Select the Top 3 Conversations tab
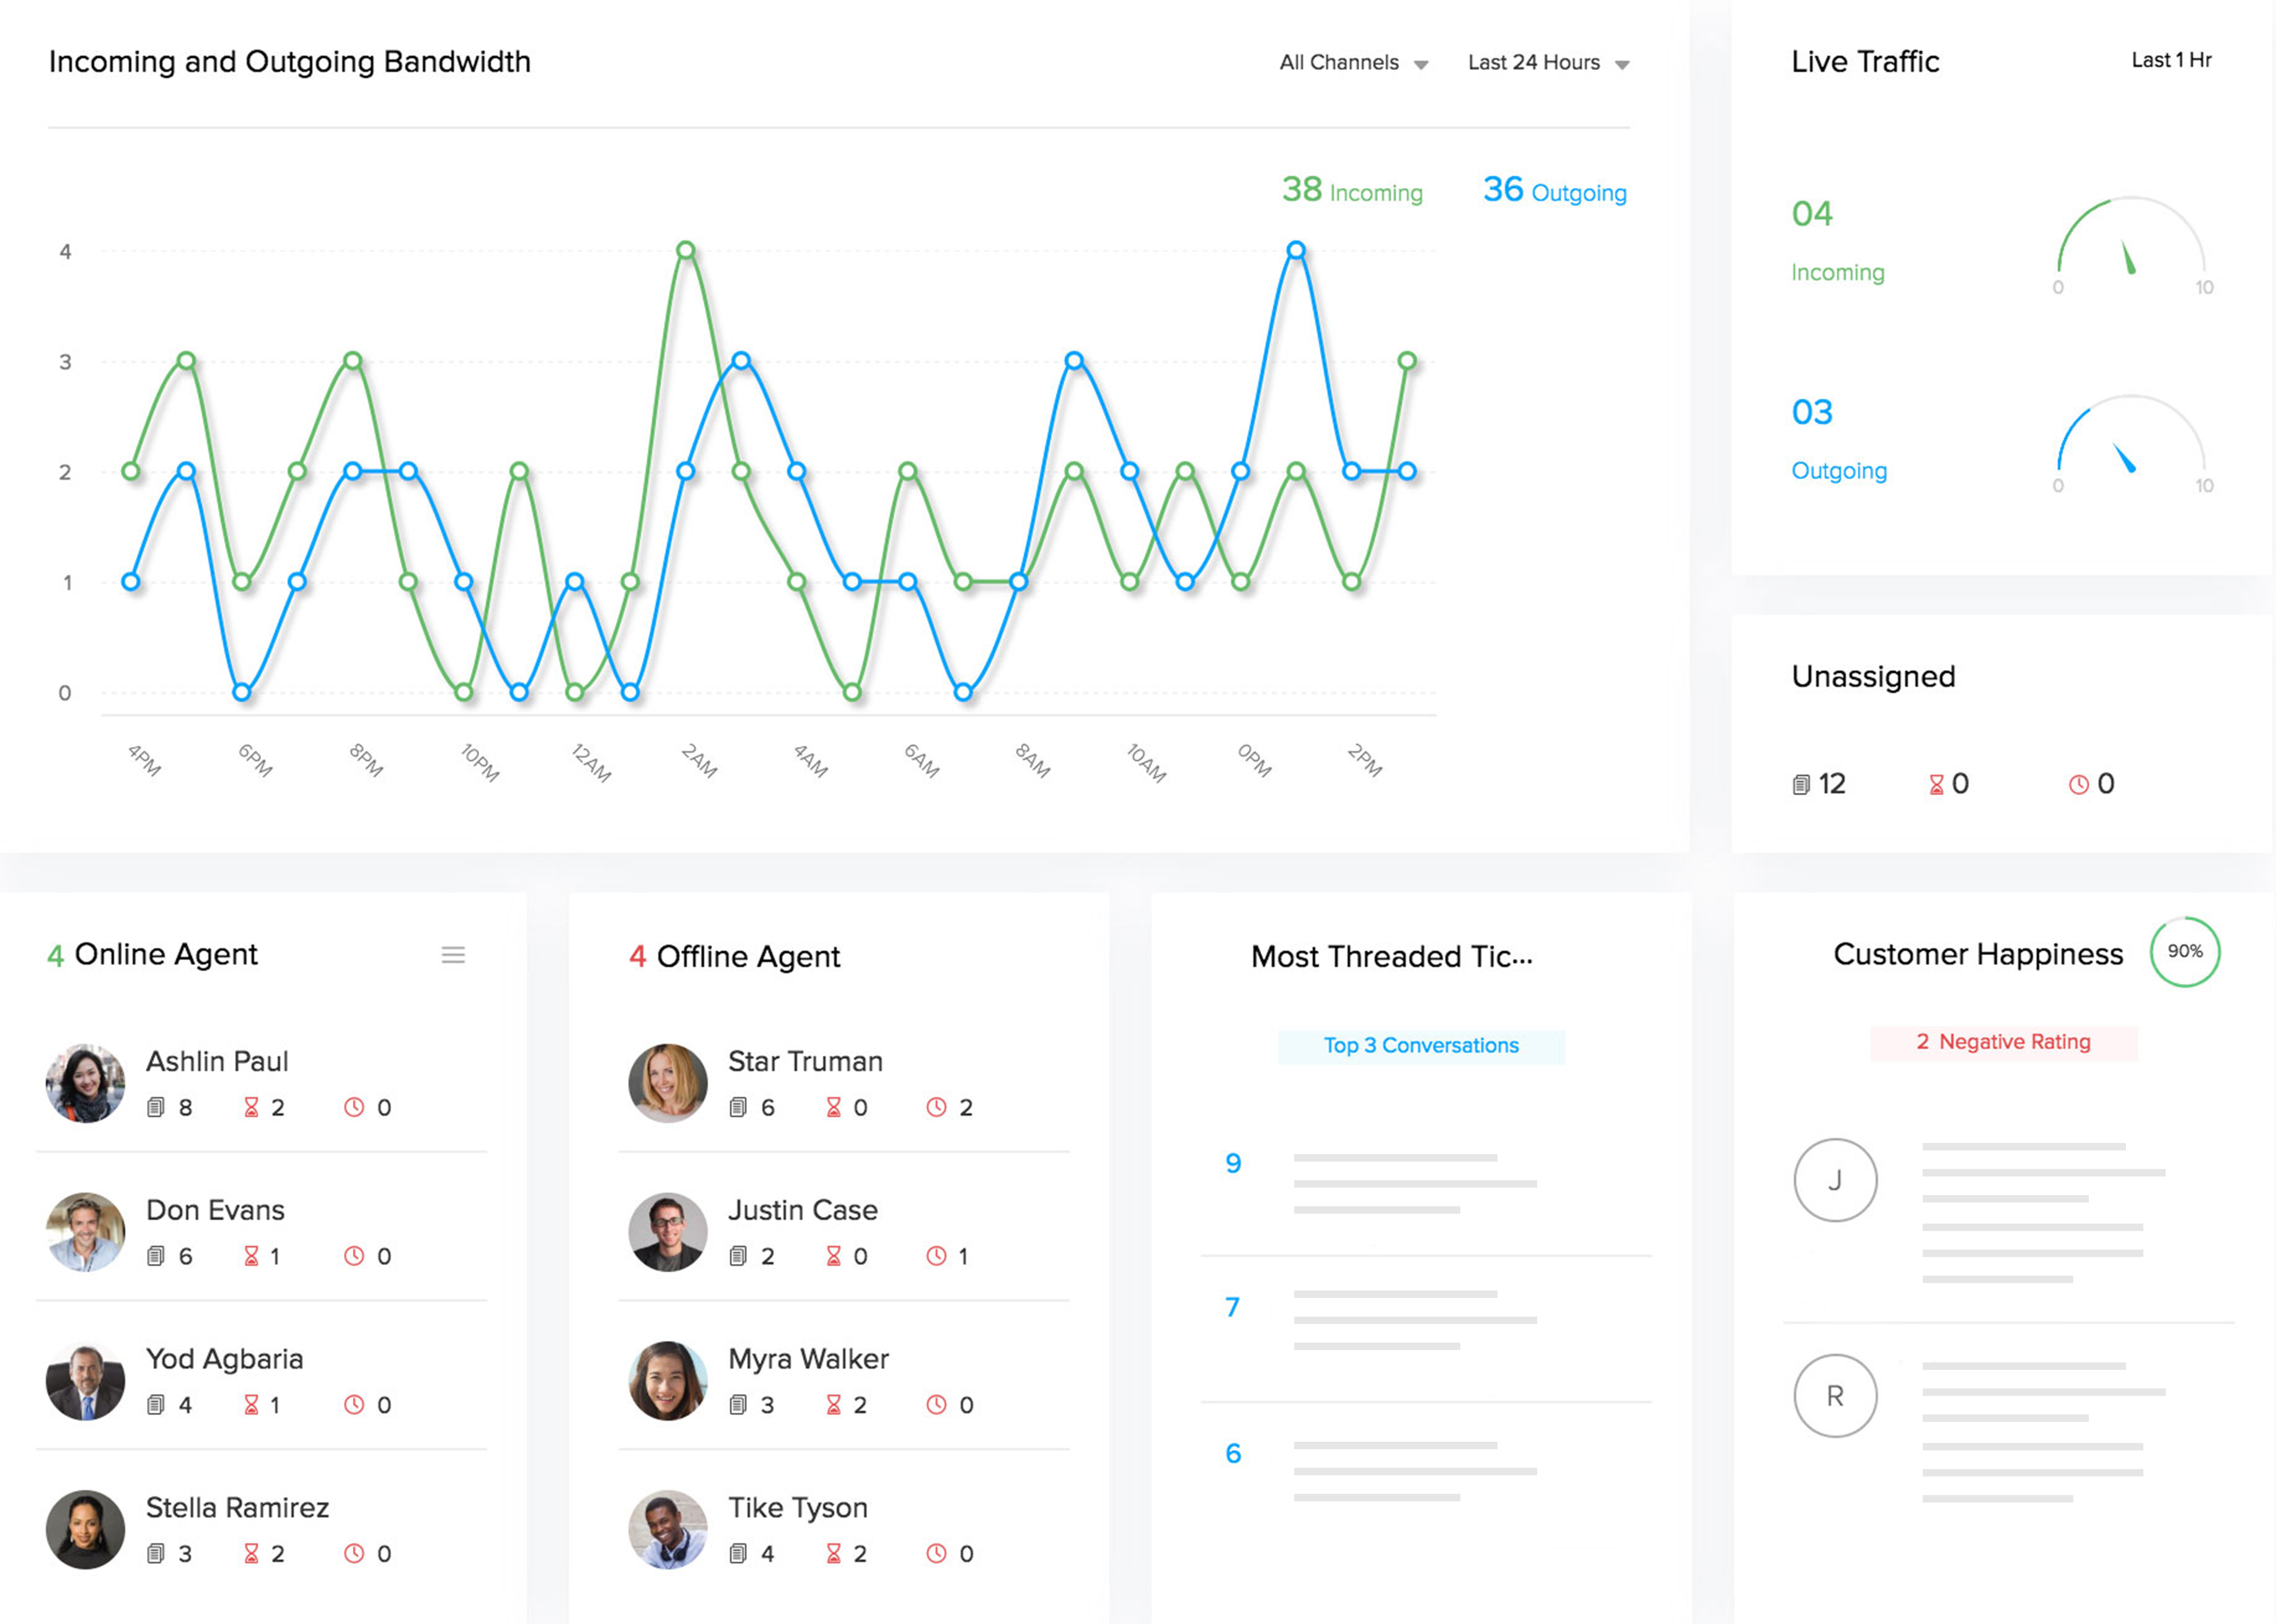2276x1624 pixels. (1420, 1046)
